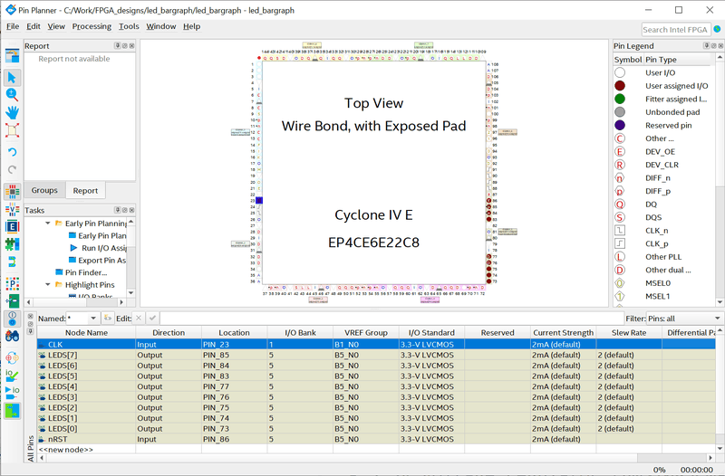The width and height of the screenshot is (725, 476).
Task: Switch to the Report tab
Action: click(85, 190)
